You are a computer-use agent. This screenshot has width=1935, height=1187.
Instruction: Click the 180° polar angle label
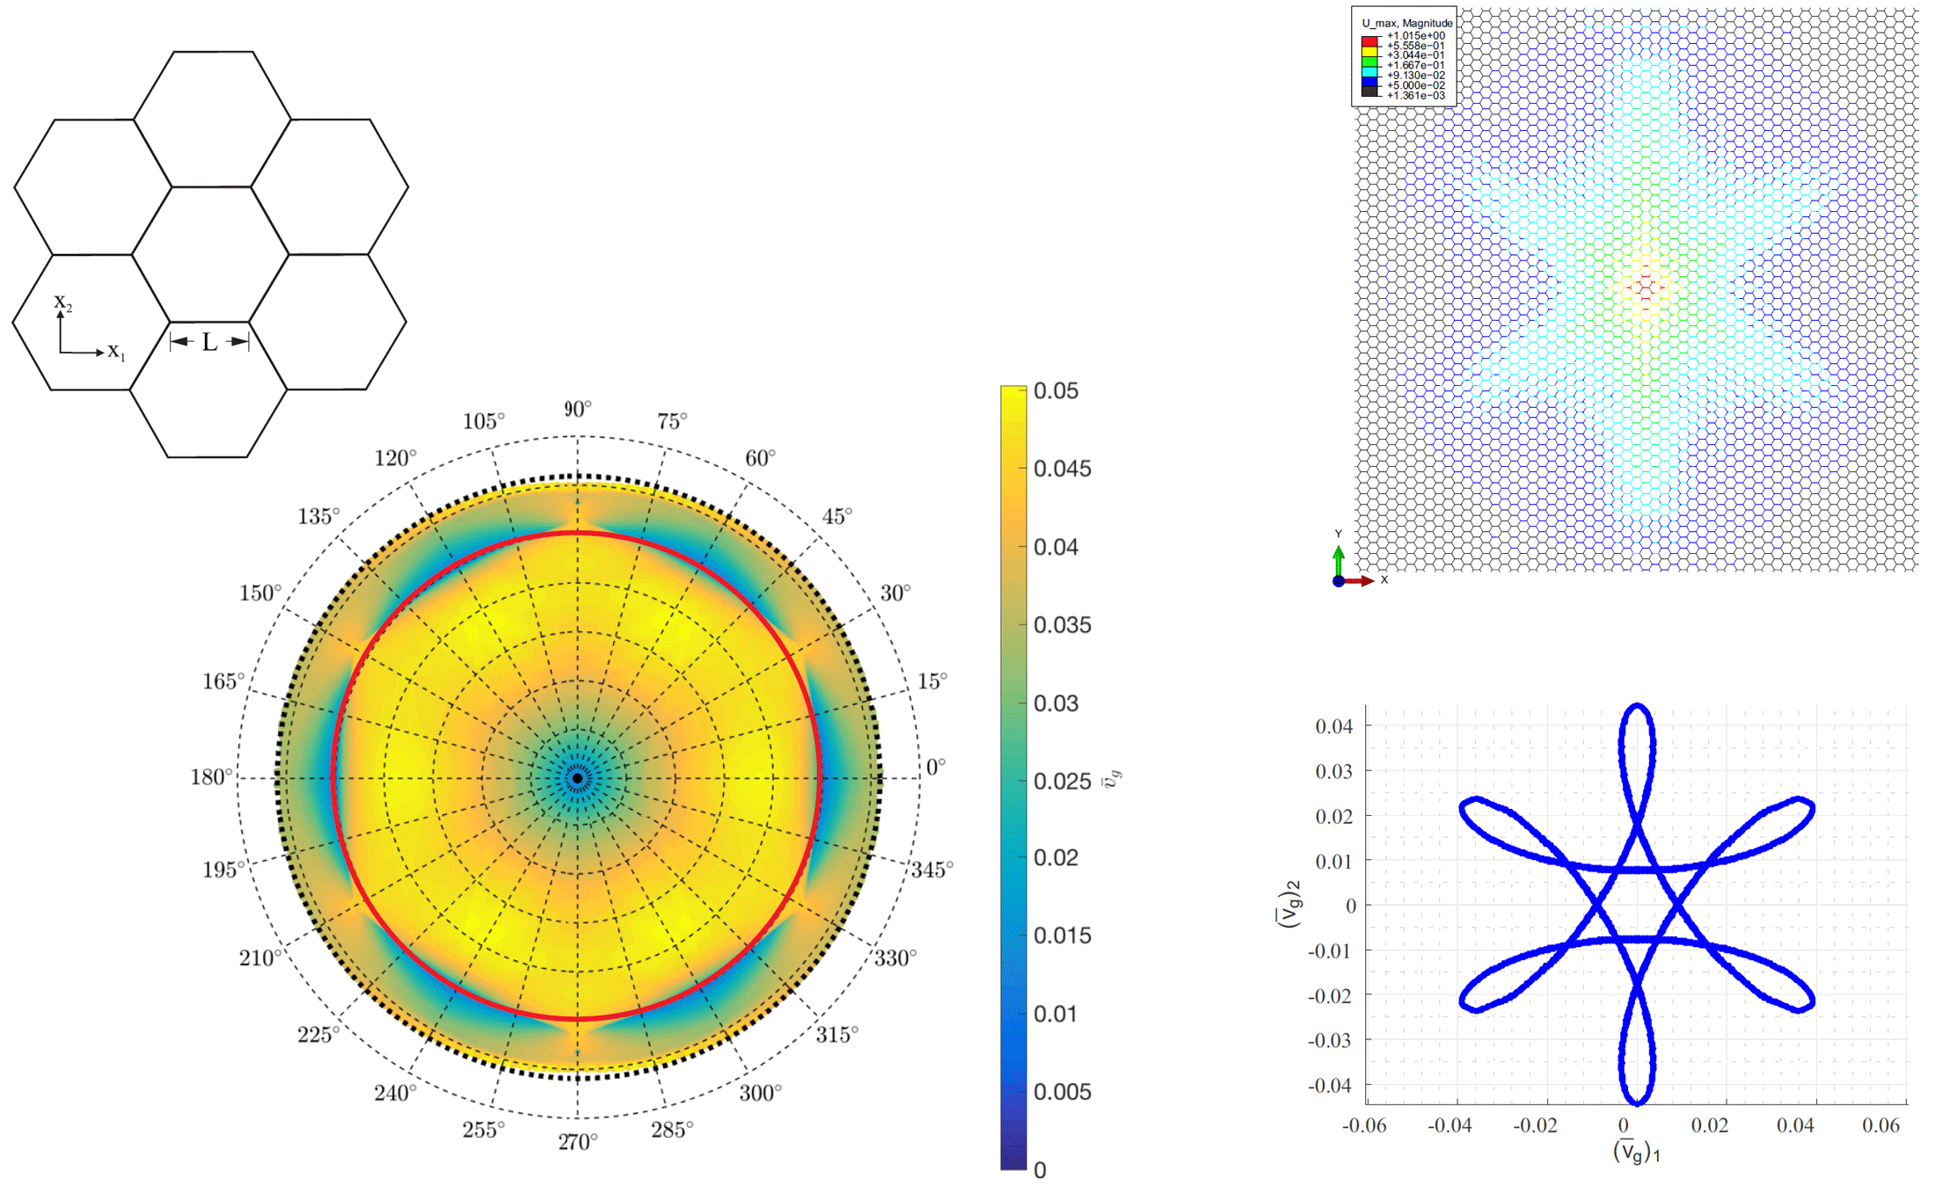pos(212,777)
